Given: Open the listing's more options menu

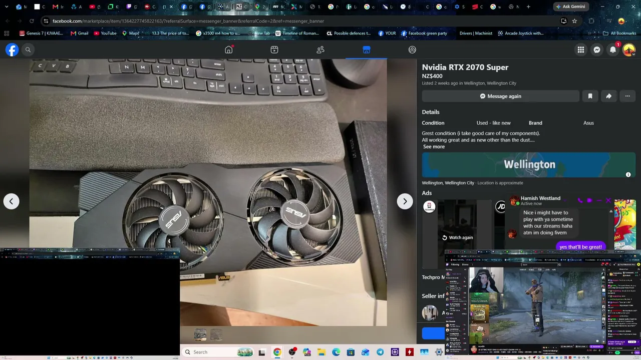Looking at the screenshot, I should [x=627, y=96].
